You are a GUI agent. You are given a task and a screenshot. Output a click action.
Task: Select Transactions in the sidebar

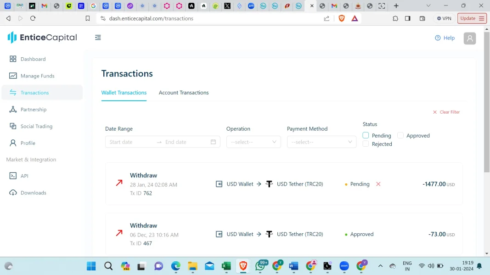pyautogui.click(x=42, y=93)
